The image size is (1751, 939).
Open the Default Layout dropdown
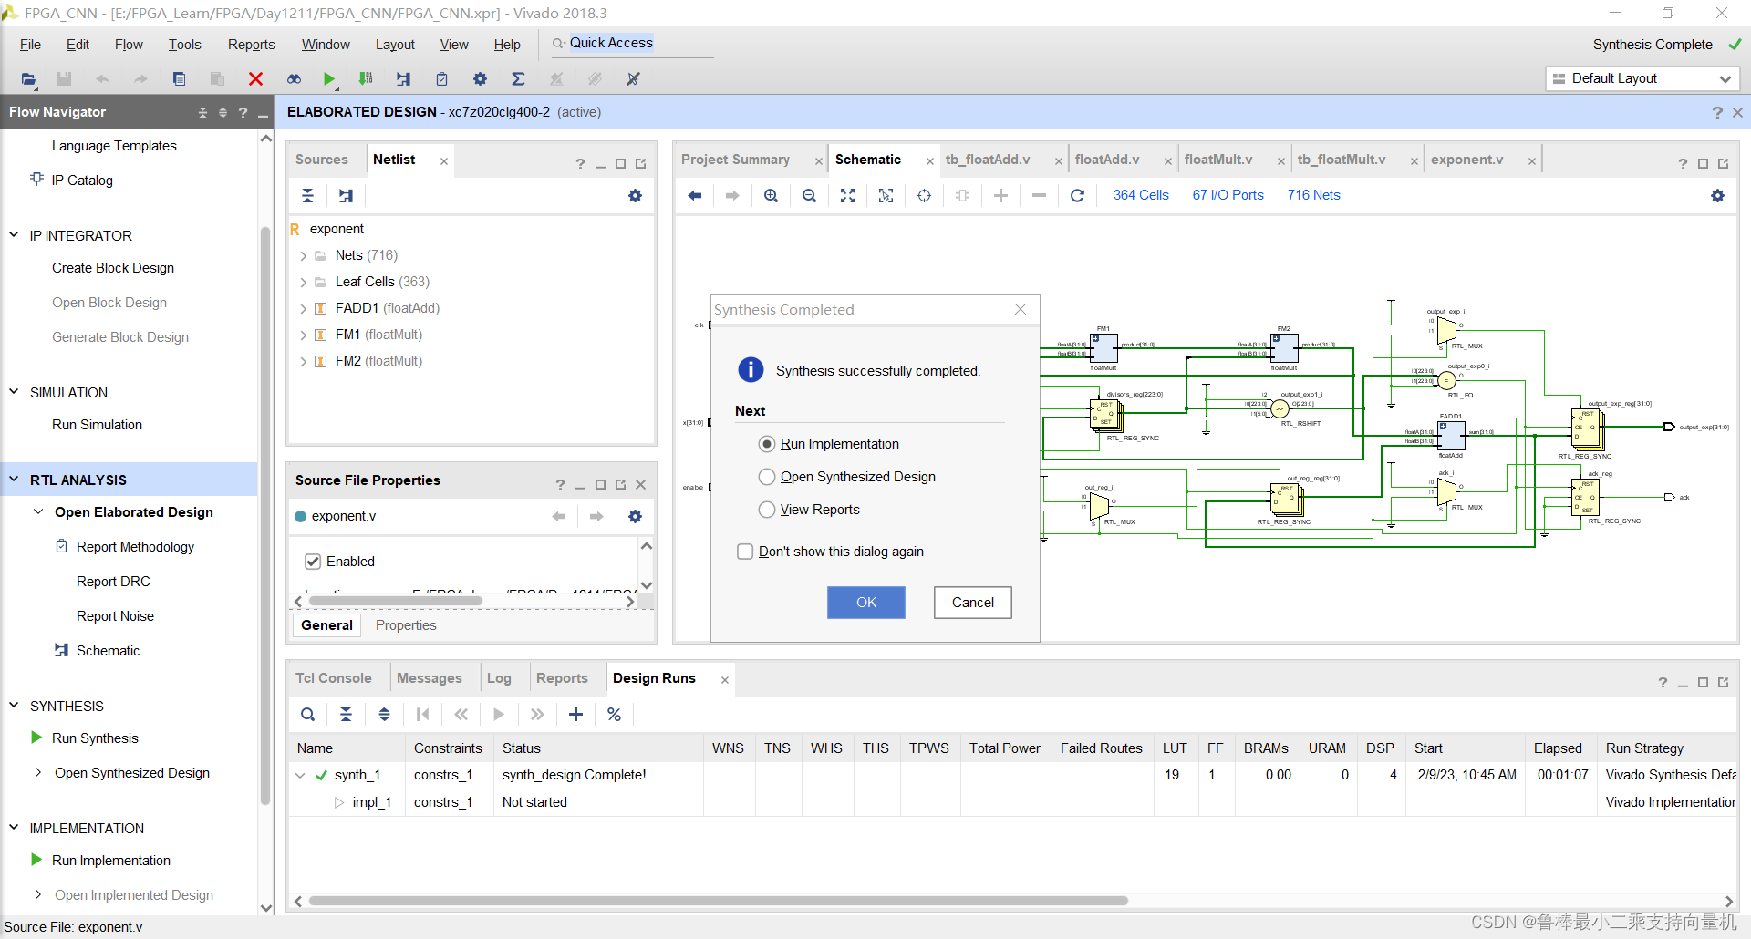click(1642, 78)
